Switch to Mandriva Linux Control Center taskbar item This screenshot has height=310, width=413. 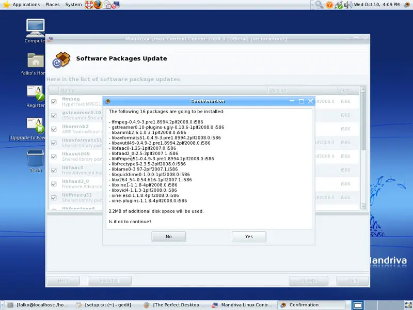(243, 305)
